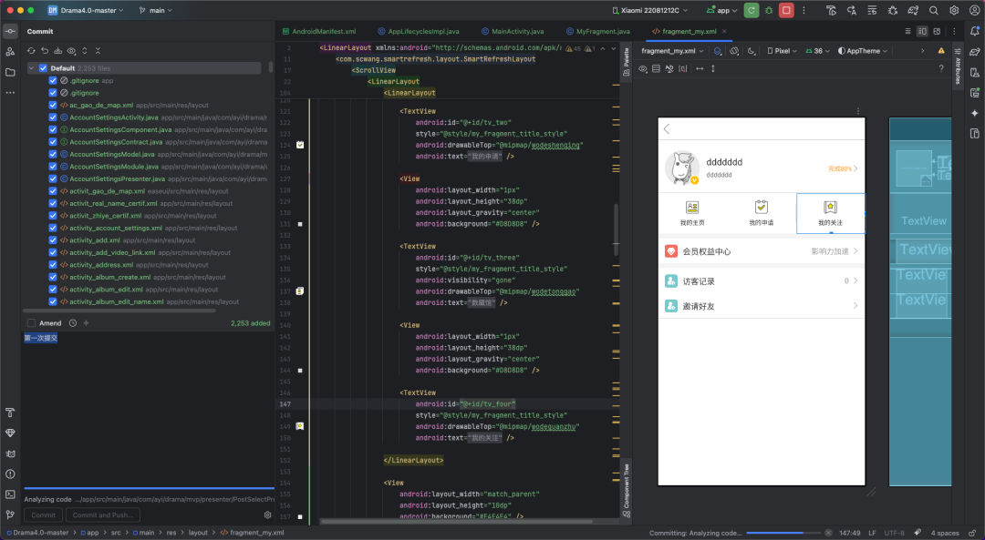Viewport: 985px width, 540px height.
Task: Uncheck ac_gao_de_map.xml file checkbox
Action: [53, 105]
